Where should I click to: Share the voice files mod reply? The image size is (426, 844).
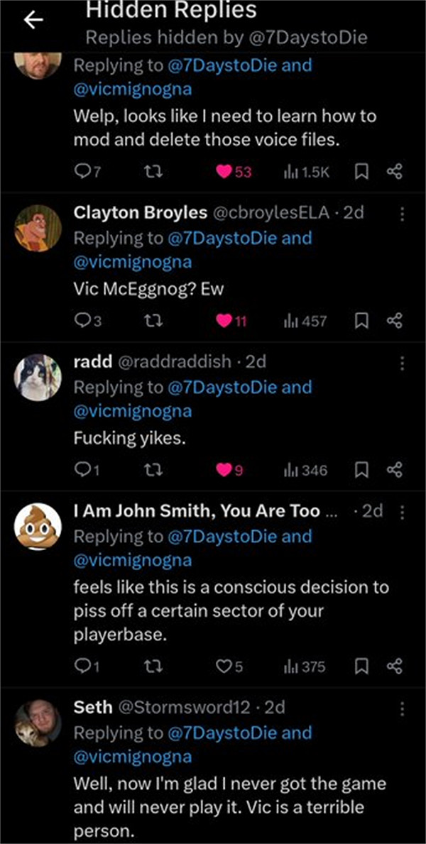[395, 172]
